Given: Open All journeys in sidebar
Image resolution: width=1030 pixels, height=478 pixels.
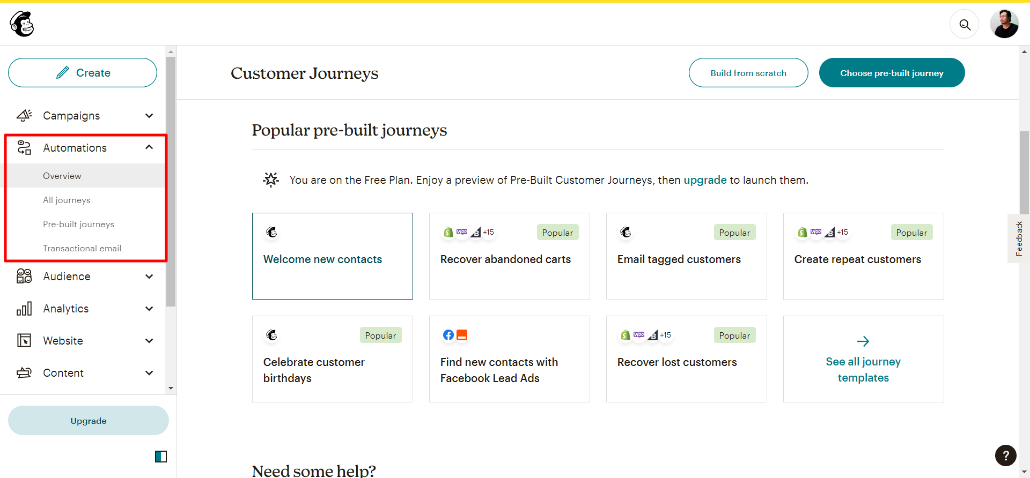Looking at the screenshot, I should click(67, 200).
